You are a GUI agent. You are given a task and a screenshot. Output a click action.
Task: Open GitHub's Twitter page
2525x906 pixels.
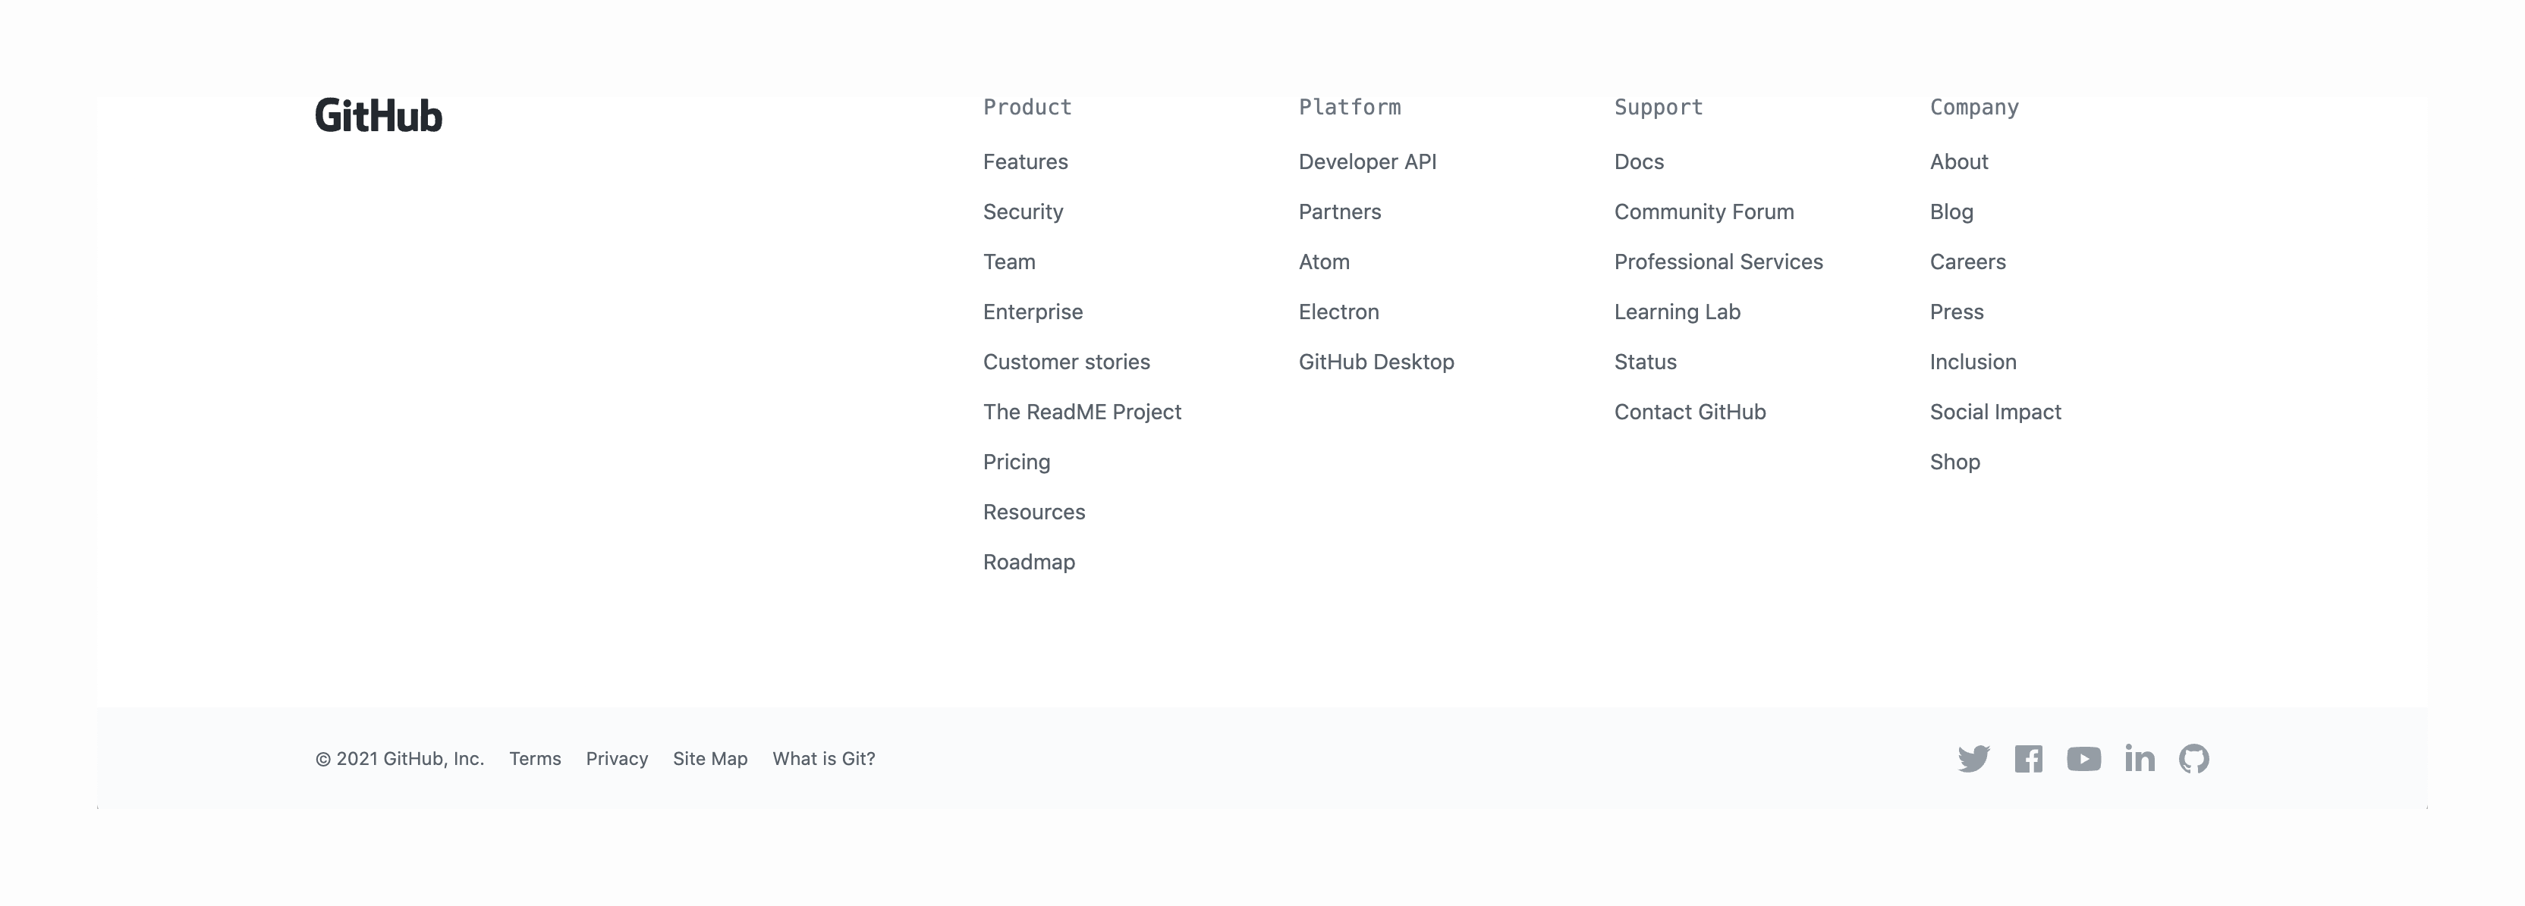[1973, 758]
